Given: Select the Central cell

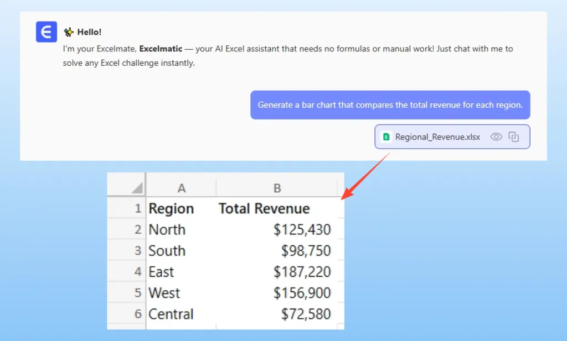Looking at the screenshot, I should coord(171,314).
